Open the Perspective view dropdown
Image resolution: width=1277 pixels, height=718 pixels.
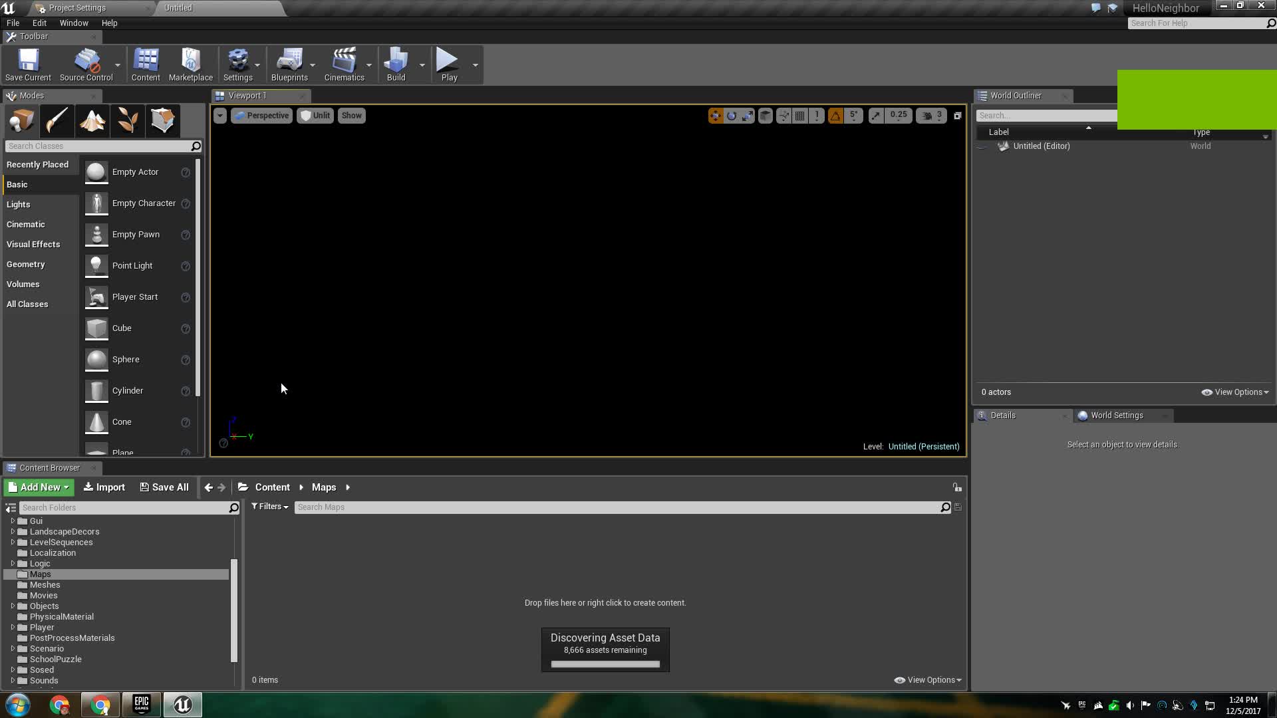click(261, 115)
